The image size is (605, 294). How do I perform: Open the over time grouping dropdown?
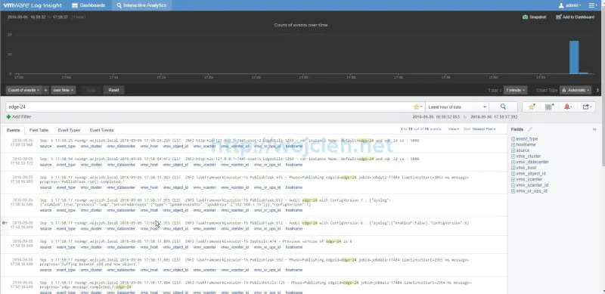point(64,90)
